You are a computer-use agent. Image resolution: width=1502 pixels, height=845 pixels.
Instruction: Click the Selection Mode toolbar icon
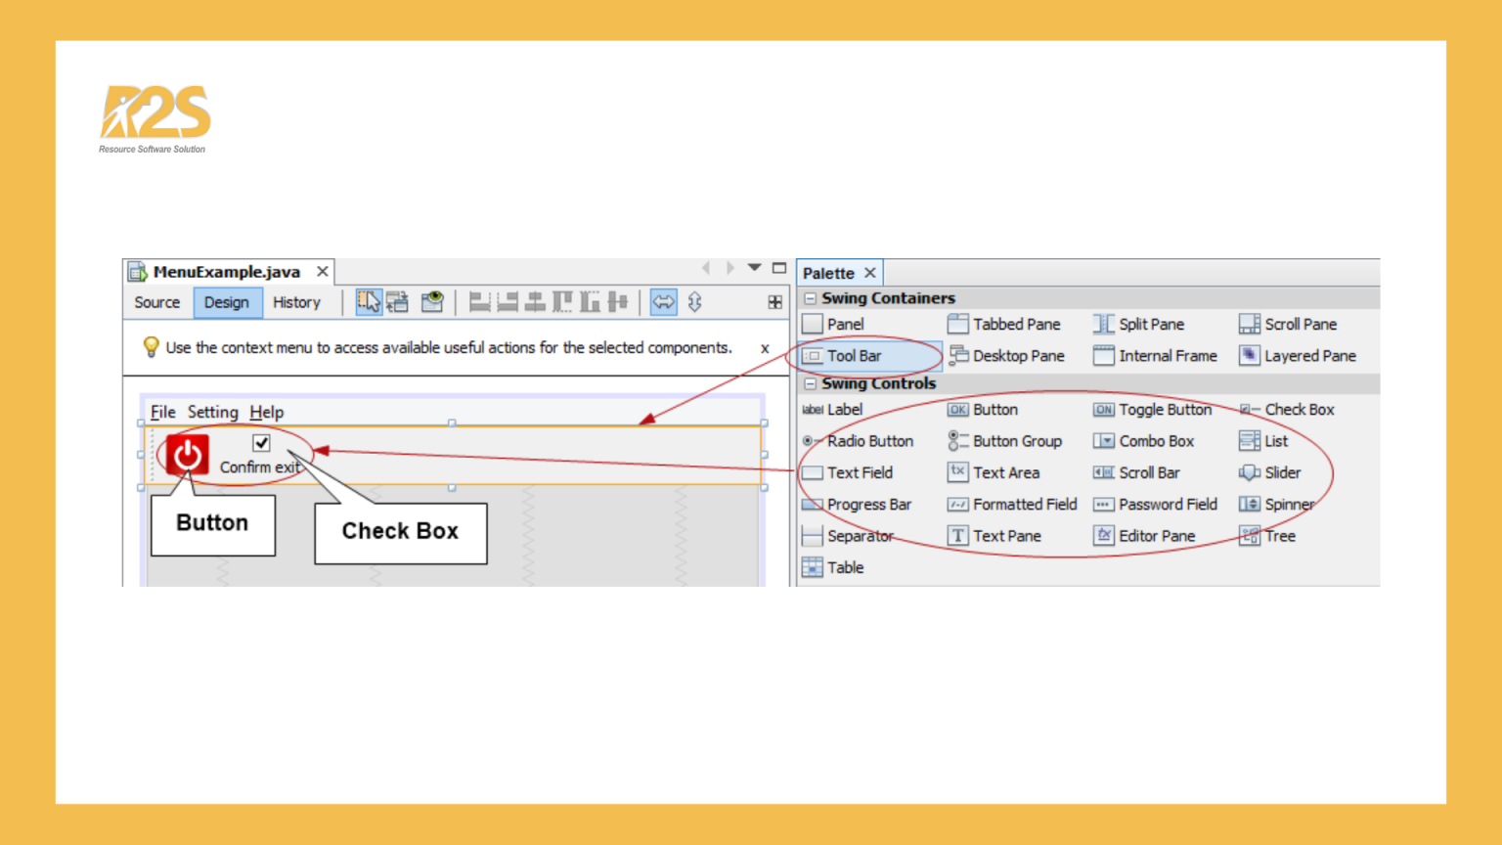click(x=369, y=302)
